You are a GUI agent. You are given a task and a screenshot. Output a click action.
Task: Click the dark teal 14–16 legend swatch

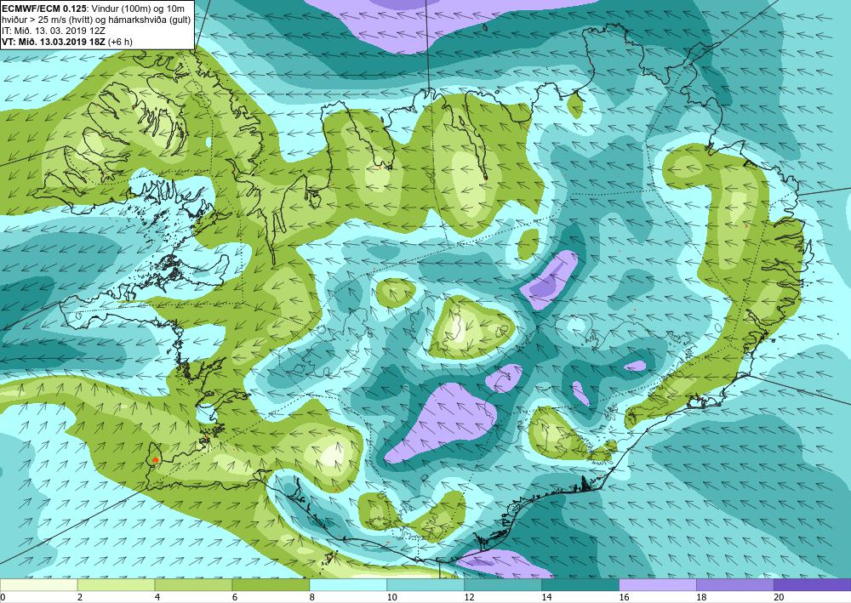coord(580,585)
